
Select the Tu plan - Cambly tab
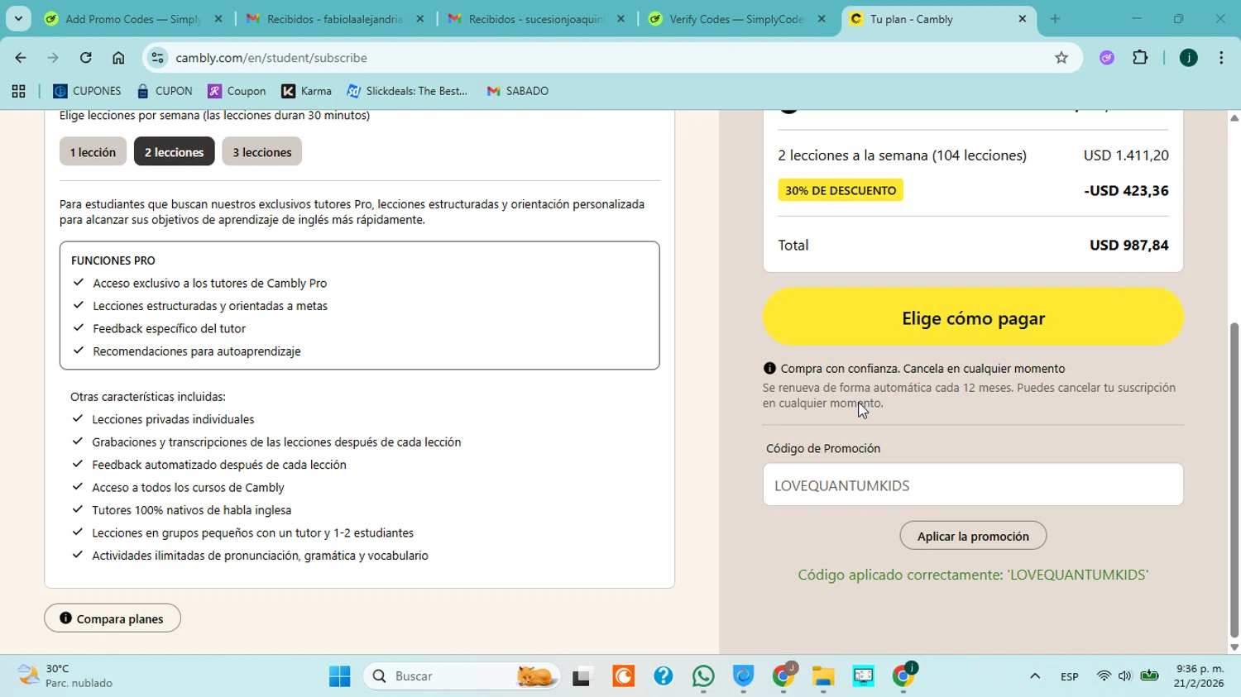pyautogui.click(x=939, y=18)
